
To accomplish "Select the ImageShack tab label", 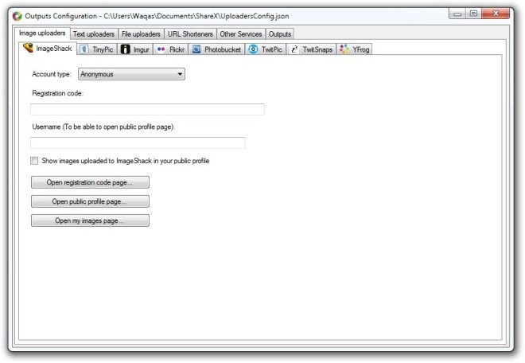I will [54, 49].
